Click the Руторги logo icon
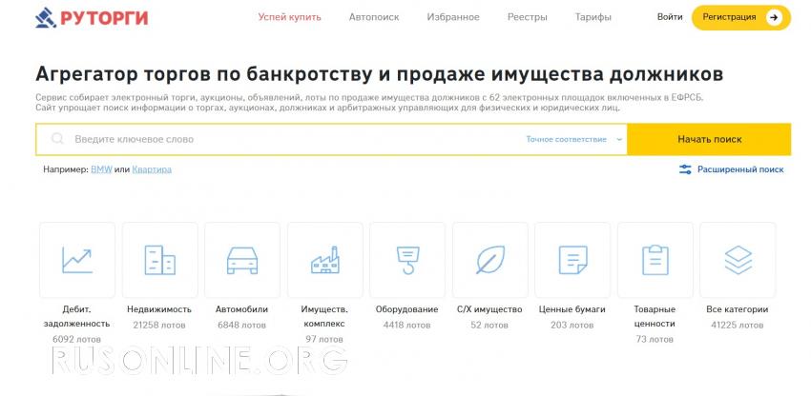Image resolution: width=811 pixels, height=396 pixels. 46,17
